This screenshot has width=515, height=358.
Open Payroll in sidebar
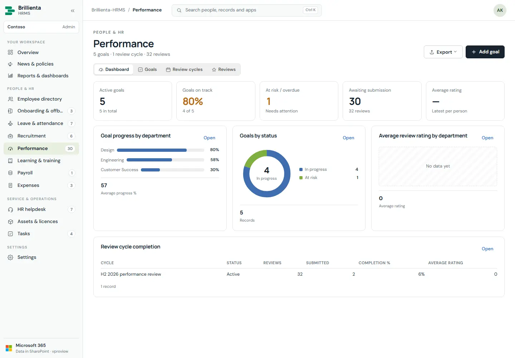pos(41,173)
